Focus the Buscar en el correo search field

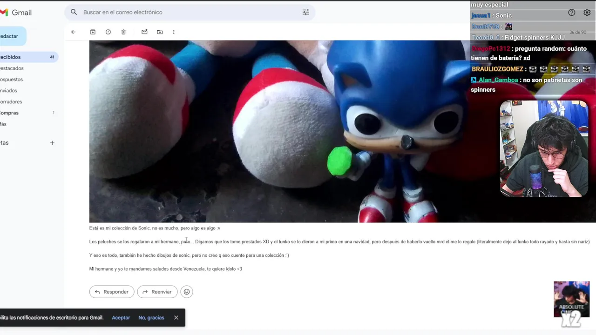tap(190, 12)
